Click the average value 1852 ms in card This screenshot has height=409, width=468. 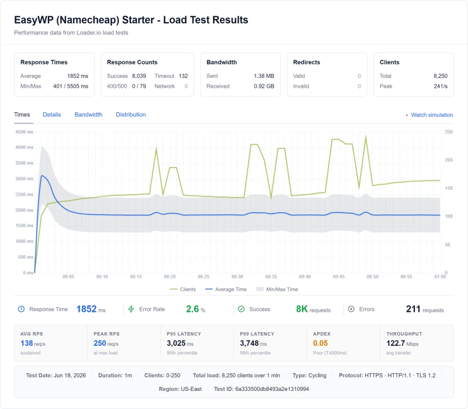(78, 76)
